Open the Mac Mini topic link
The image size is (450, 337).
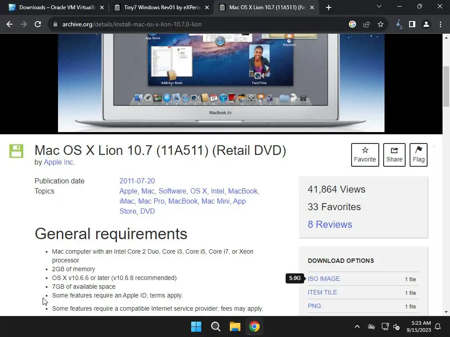[x=215, y=201]
